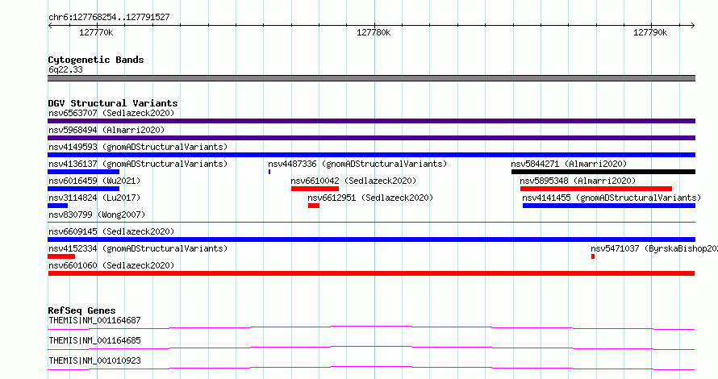Open THEMIS|NM_001164687 gene label

click(x=94, y=320)
